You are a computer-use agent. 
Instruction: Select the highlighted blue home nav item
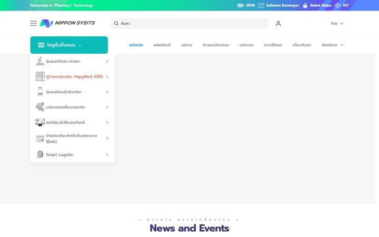[x=136, y=45]
